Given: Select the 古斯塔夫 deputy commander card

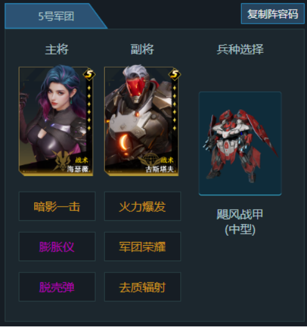Looking at the screenshot, I should [x=142, y=122].
